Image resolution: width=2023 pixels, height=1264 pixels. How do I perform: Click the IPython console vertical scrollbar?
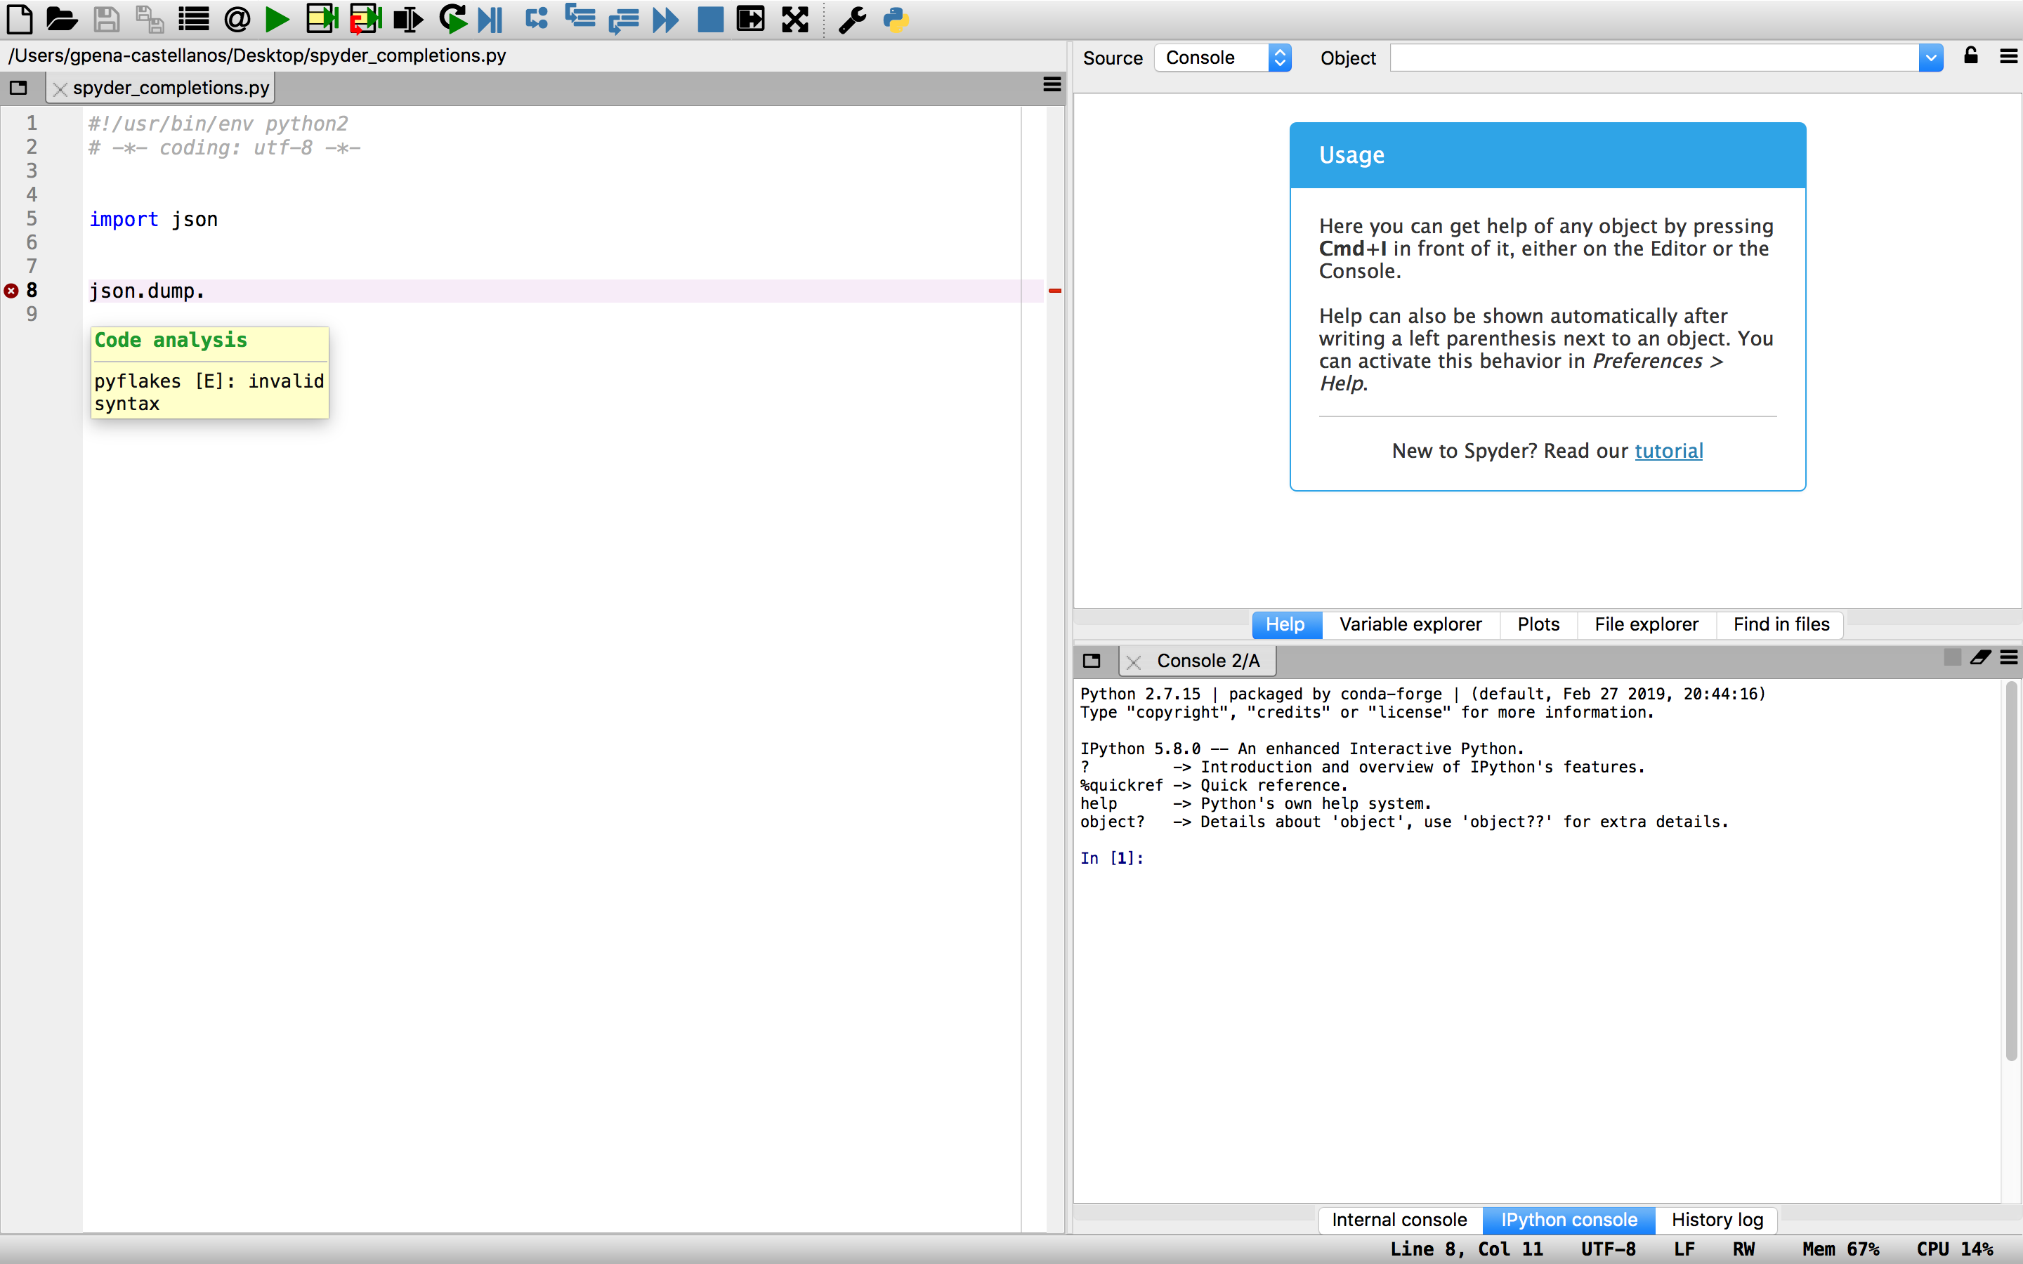(2010, 869)
